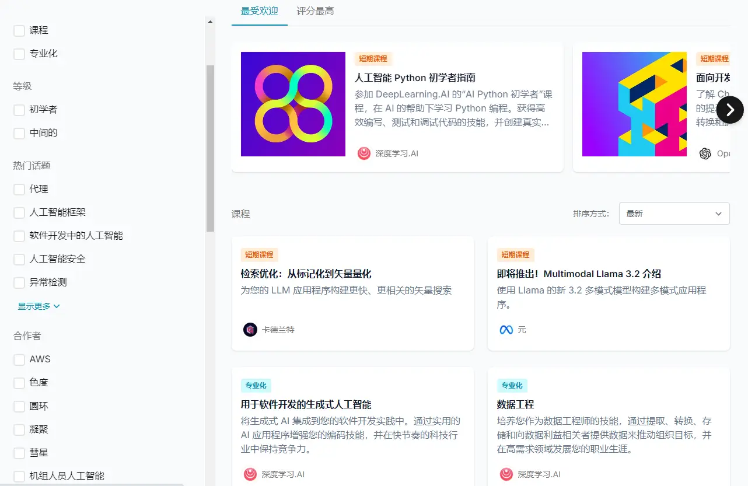Screen dimensions: 748x486
Task: Click DeepLearning.AI logo under 用于软件开发的生成式人工智能
Action: point(250,474)
